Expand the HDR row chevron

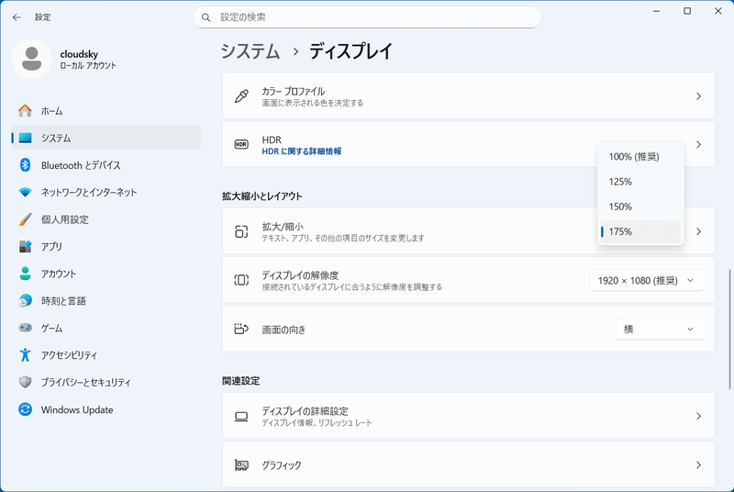click(698, 145)
